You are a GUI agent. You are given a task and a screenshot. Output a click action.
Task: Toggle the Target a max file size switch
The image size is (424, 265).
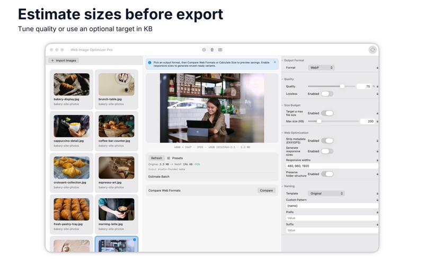click(x=327, y=113)
